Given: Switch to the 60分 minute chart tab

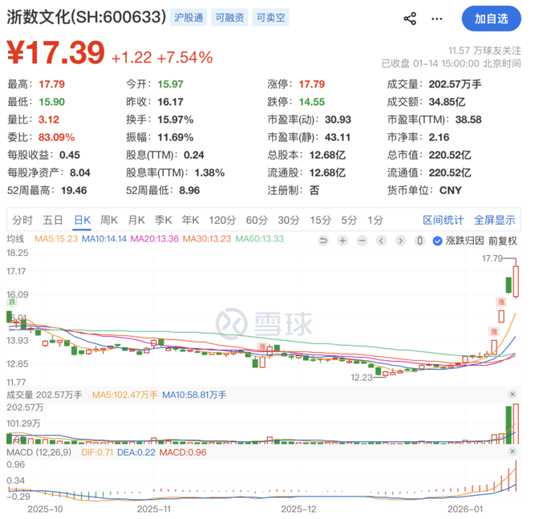Looking at the screenshot, I should [257, 220].
